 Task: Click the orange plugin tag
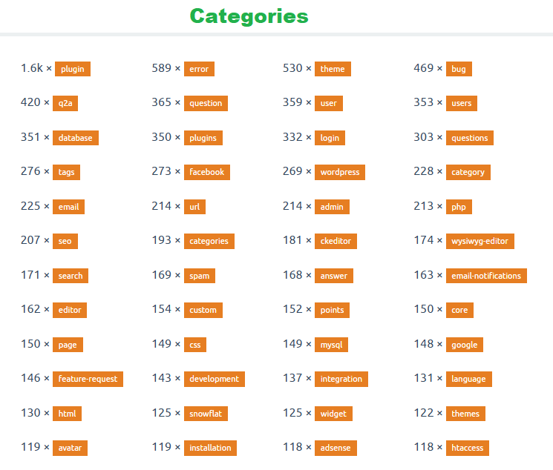[72, 69]
